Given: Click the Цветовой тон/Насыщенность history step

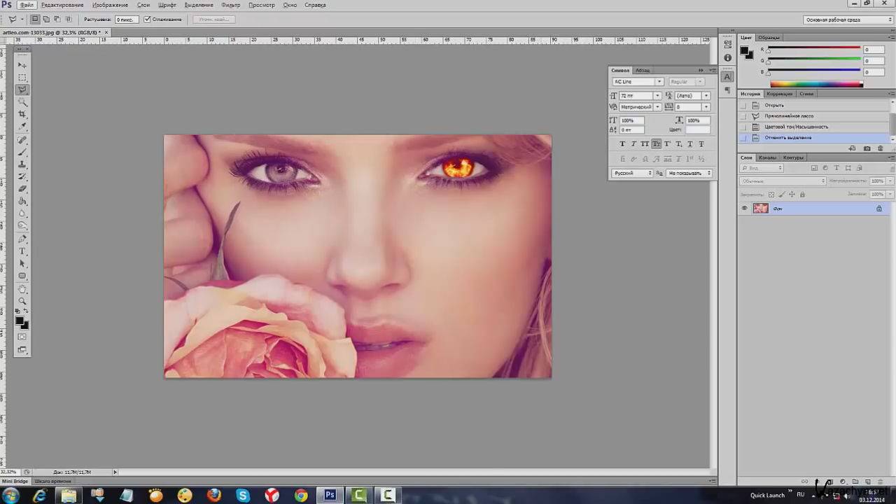Looking at the screenshot, I should click(x=796, y=127).
